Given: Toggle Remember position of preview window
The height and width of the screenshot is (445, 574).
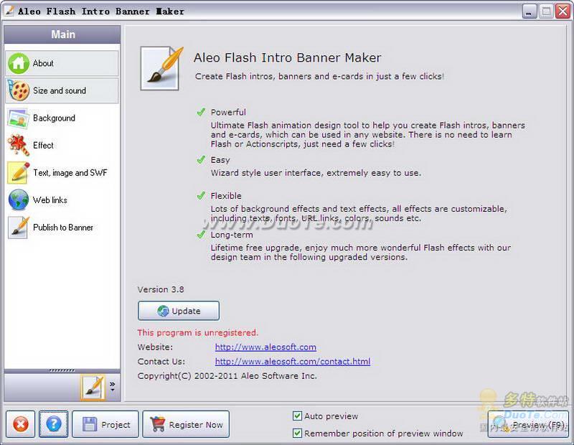Looking at the screenshot, I should point(297,434).
